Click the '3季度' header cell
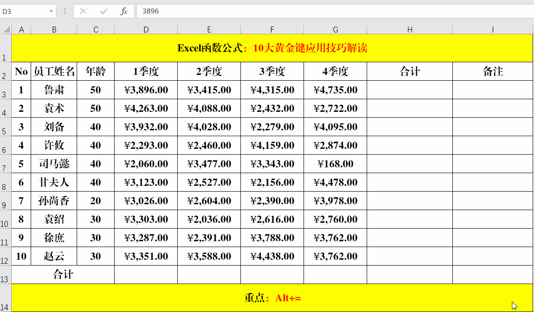The width and height of the screenshot is (534, 312). [x=272, y=72]
